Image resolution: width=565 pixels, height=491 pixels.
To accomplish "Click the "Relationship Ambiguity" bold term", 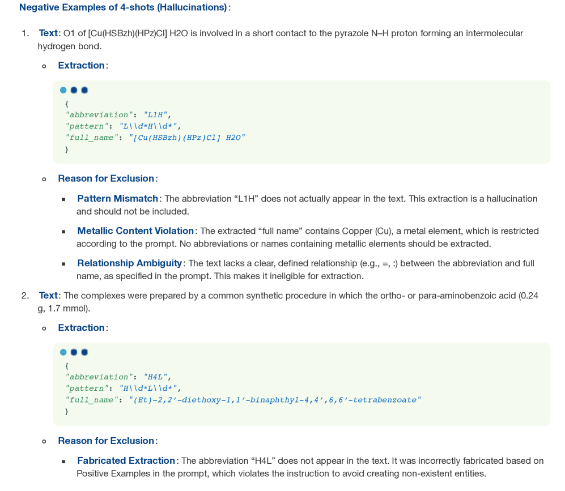I will pos(130,263).
